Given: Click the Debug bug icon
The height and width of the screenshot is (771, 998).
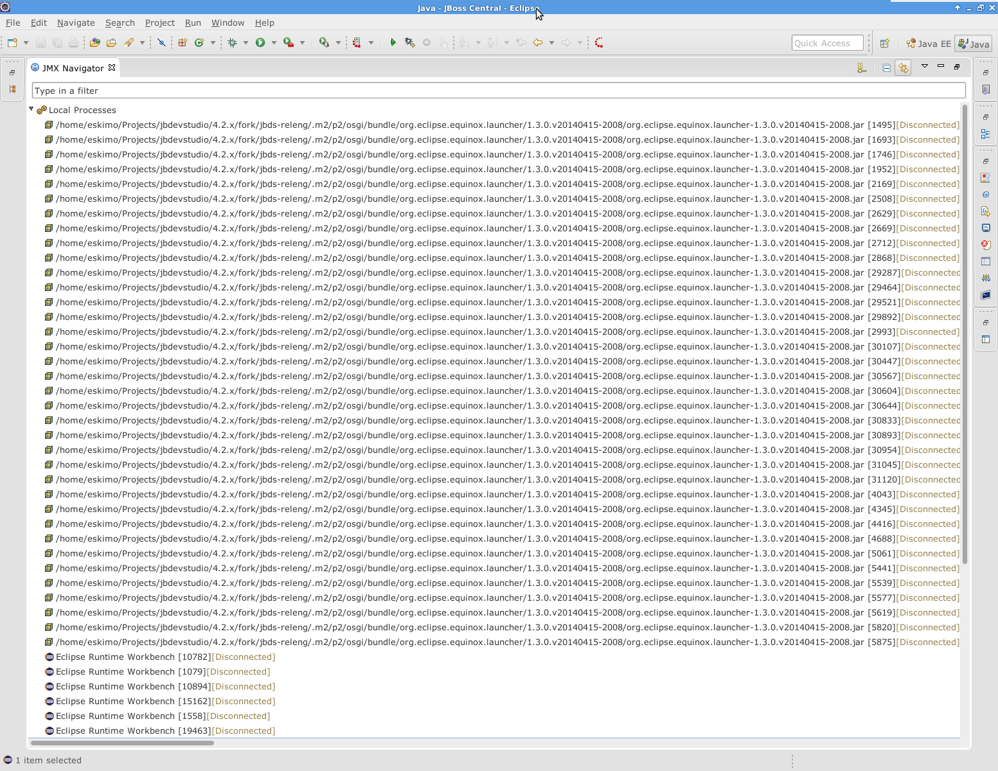Looking at the screenshot, I should pyautogui.click(x=233, y=43).
